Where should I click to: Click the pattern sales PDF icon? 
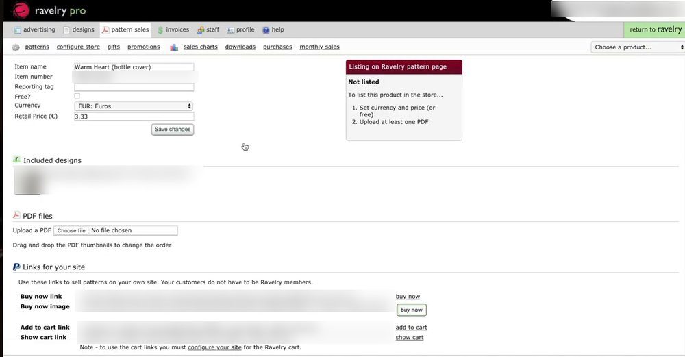click(x=105, y=30)
